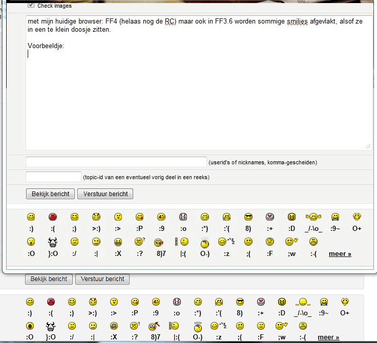Image resolution: width=377 pixels, height=343 pixels.
Task: Pick the }:O cow smiley on the background page
Action: click(x=51, y=327)
